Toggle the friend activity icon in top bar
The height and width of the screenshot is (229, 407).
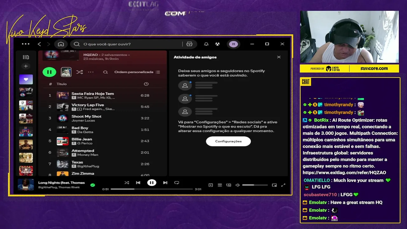(217, 44)
